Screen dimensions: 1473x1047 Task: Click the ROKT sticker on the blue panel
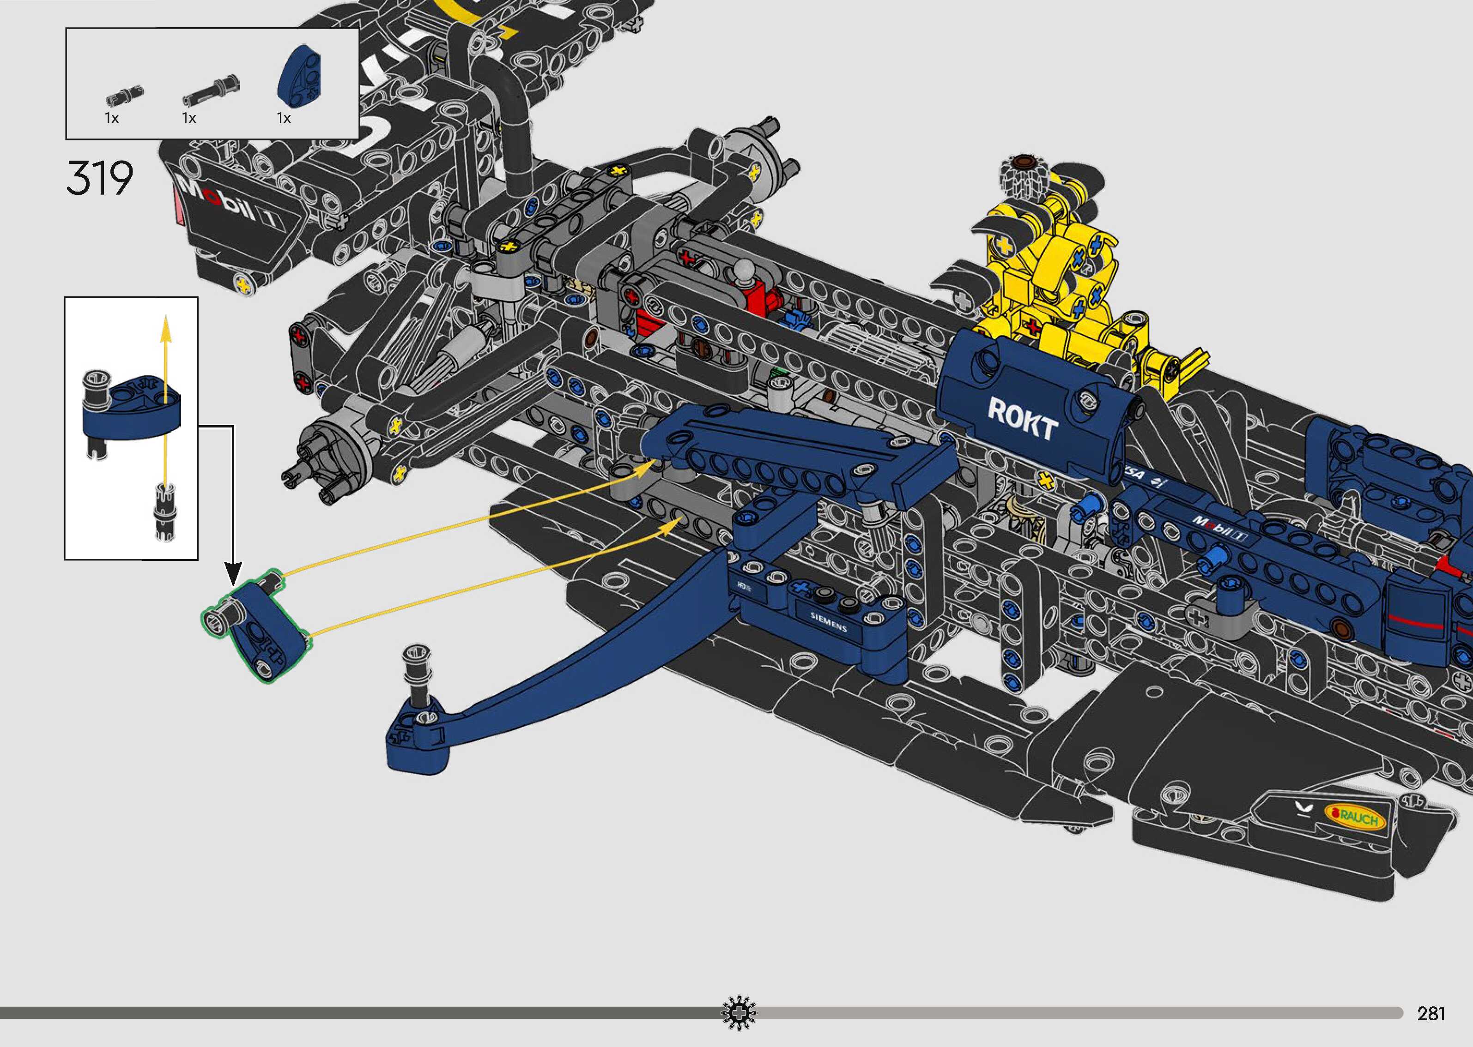pos(1022,418)
